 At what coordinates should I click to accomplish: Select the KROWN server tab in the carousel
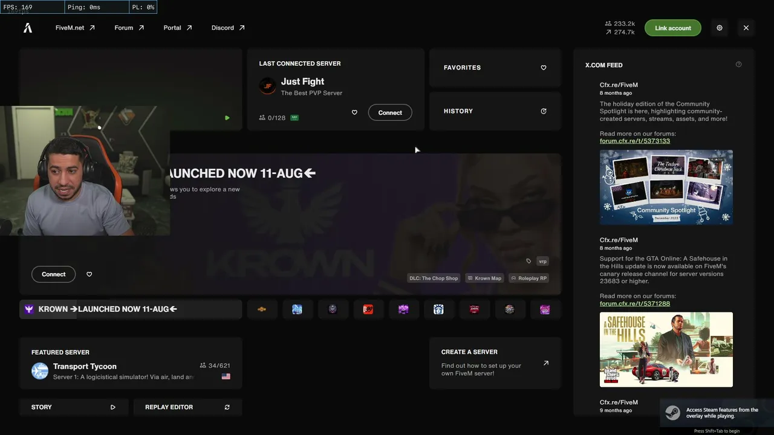pyautogui.click(x=131, y=309)
